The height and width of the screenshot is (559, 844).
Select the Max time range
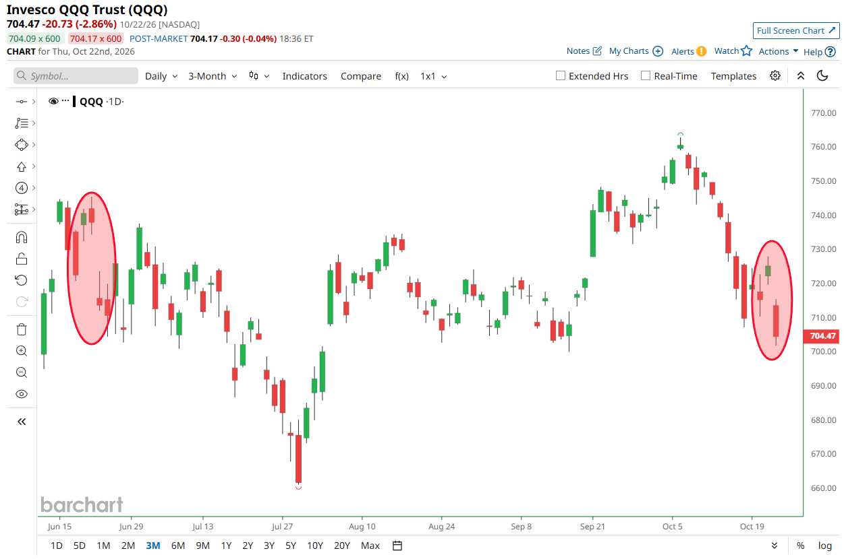point(370,546)
